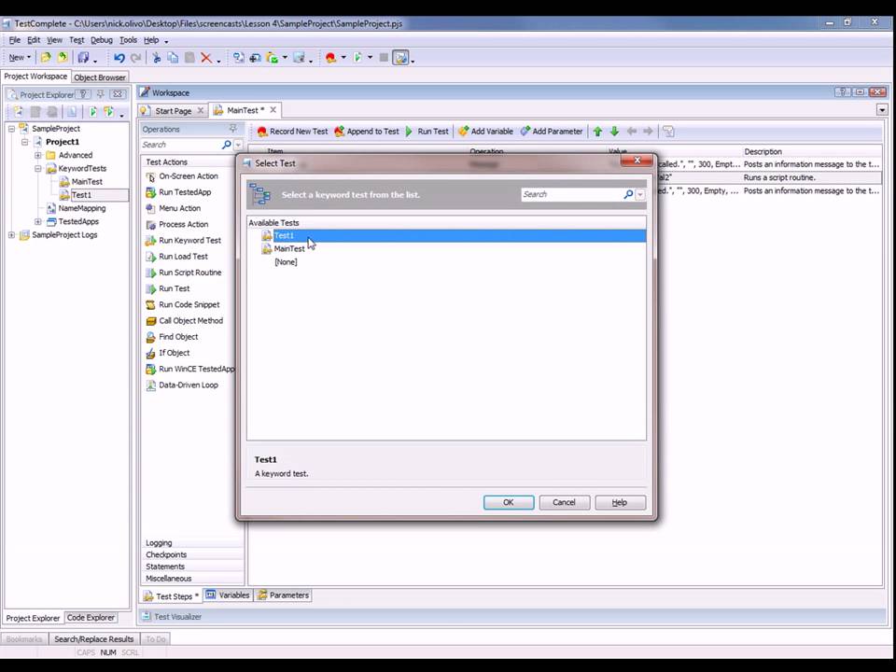Click the green Move Up arrow
The image size is (896, 672).
[x=597, y=132]
